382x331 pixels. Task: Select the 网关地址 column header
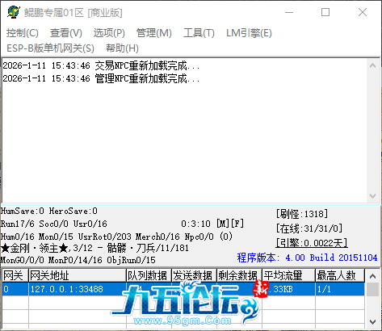[x=78, y=275]
